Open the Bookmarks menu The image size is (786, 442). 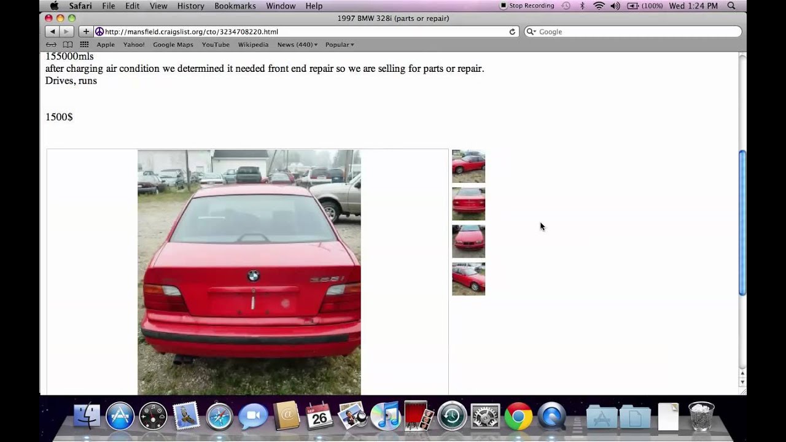coord(235,6)
